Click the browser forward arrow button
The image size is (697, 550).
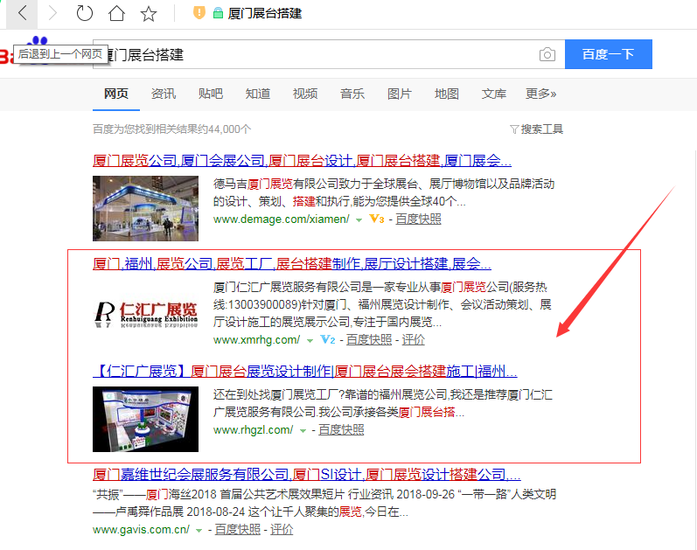(x=53, y=13)
